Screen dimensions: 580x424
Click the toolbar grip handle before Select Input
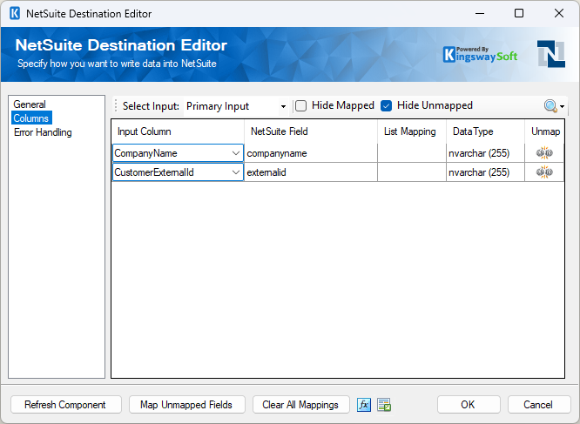116,105
